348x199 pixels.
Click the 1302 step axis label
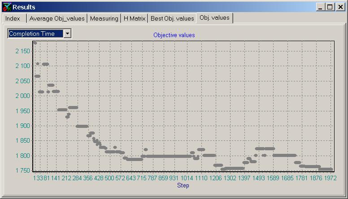pyautogui.click(x=230, y=178)
